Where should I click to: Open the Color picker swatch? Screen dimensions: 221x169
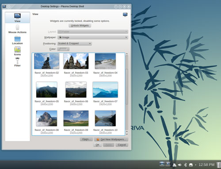pos(63,49)
